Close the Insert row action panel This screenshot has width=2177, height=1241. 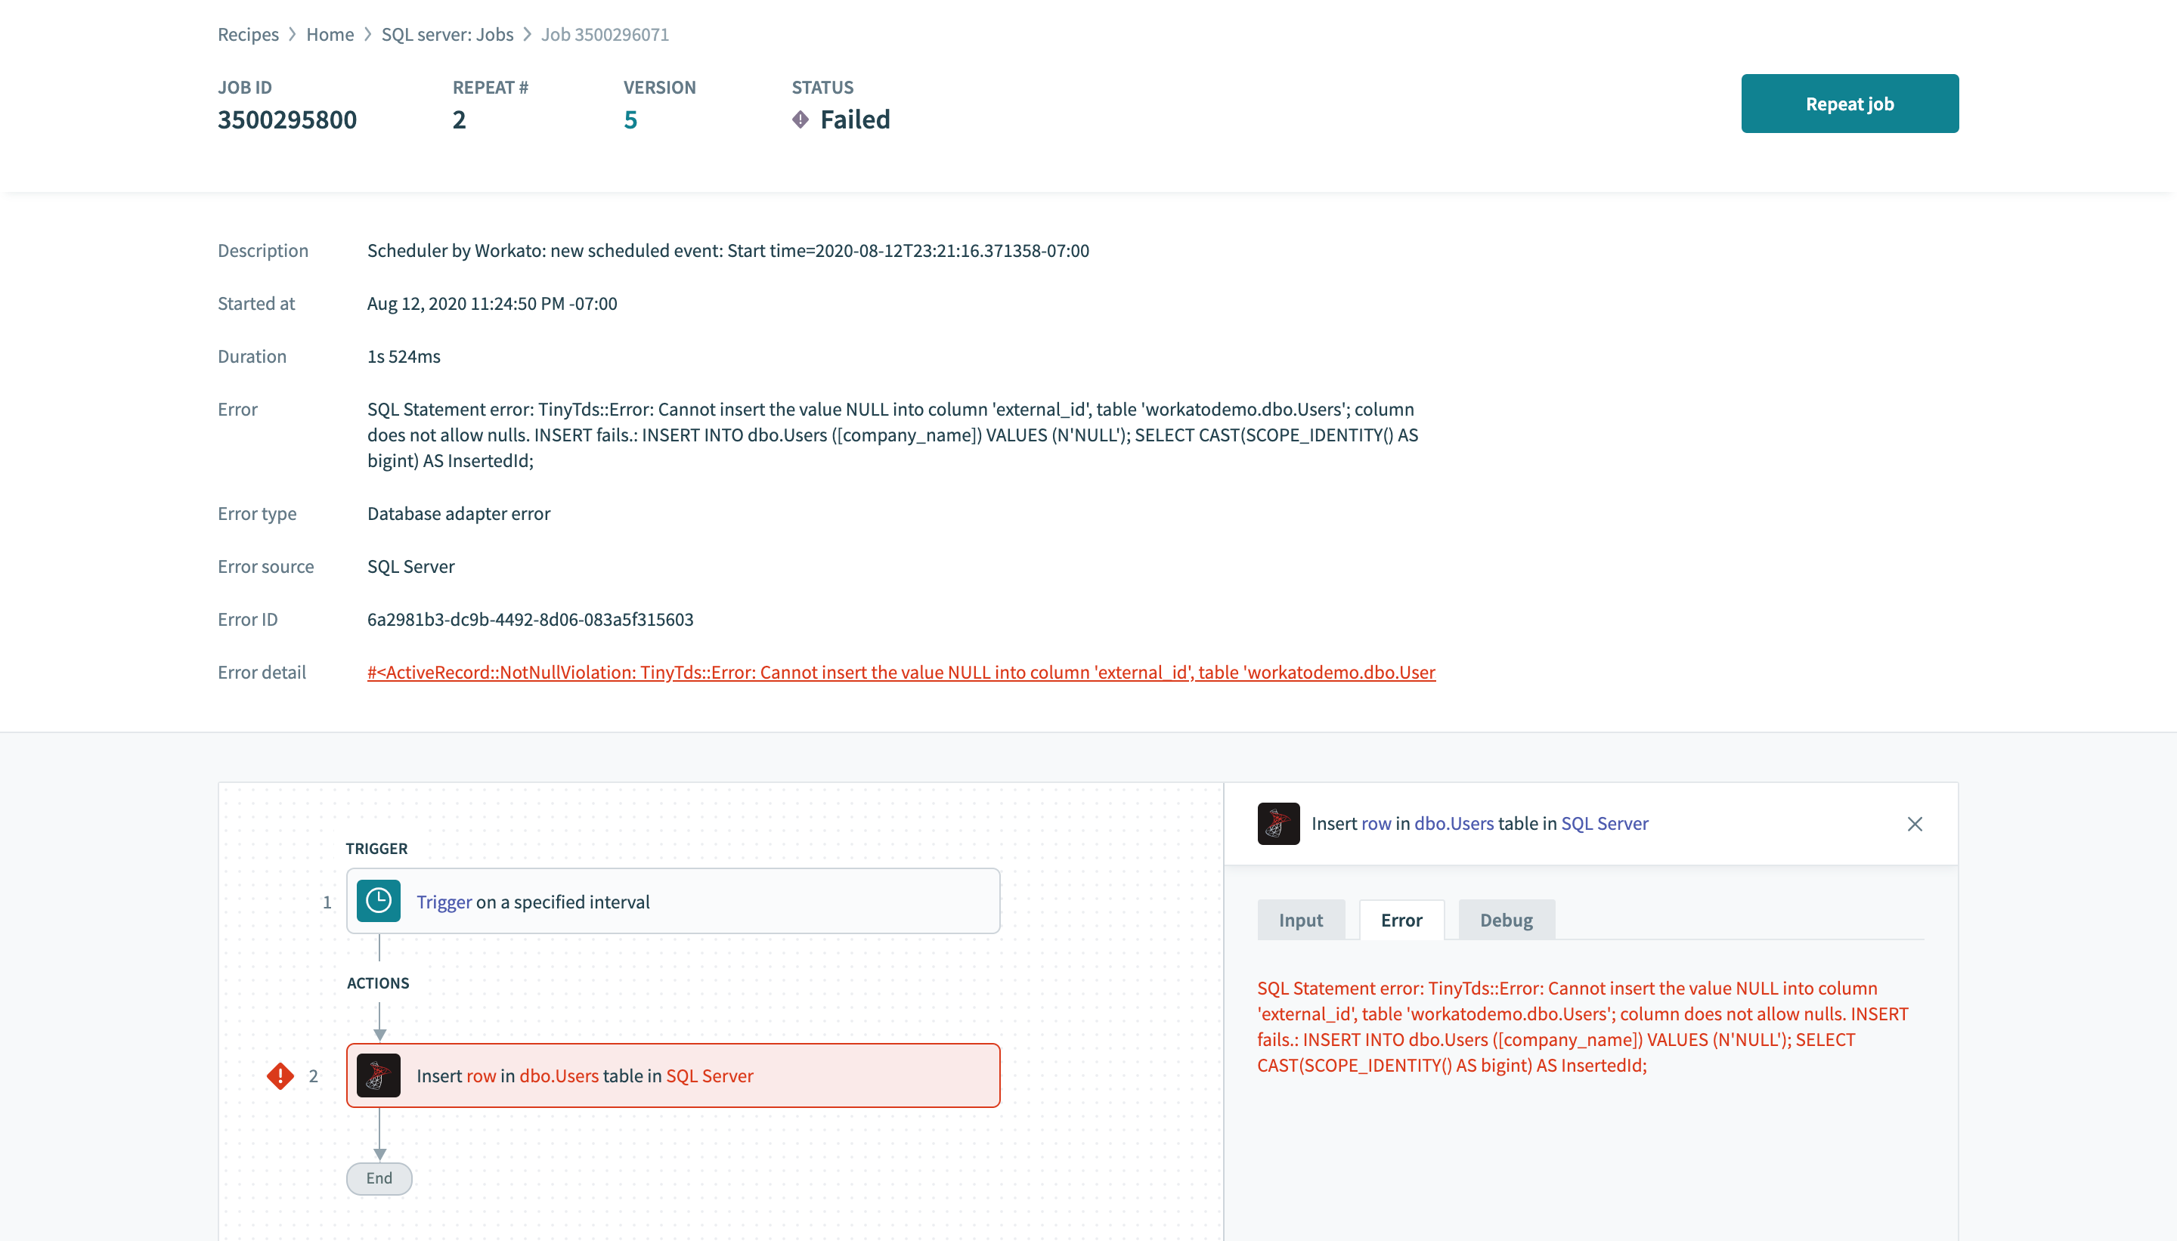click(1915, 824)
